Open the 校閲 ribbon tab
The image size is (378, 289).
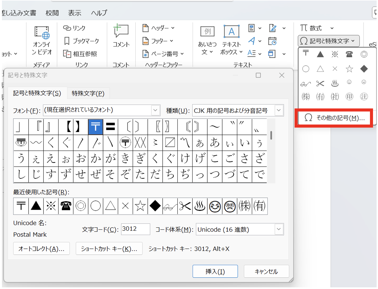pos(52,13)
